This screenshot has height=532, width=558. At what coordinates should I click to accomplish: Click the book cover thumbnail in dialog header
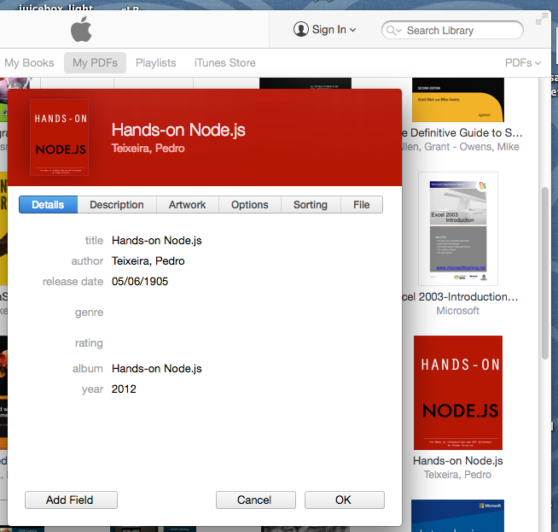pos(60,137)
